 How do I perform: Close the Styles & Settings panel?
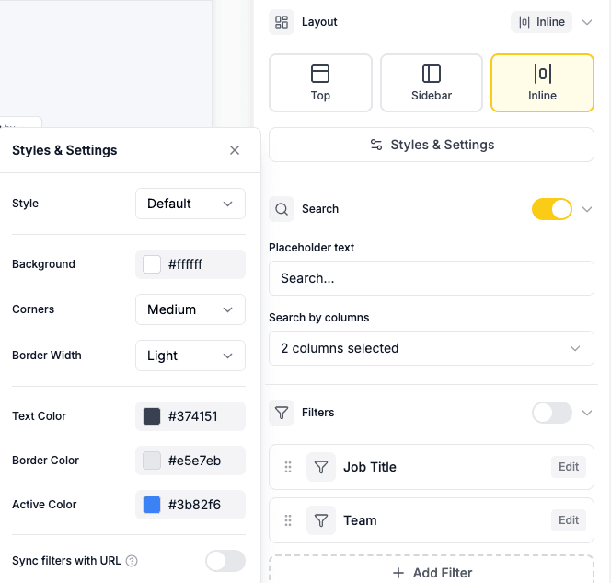(235, 150)
